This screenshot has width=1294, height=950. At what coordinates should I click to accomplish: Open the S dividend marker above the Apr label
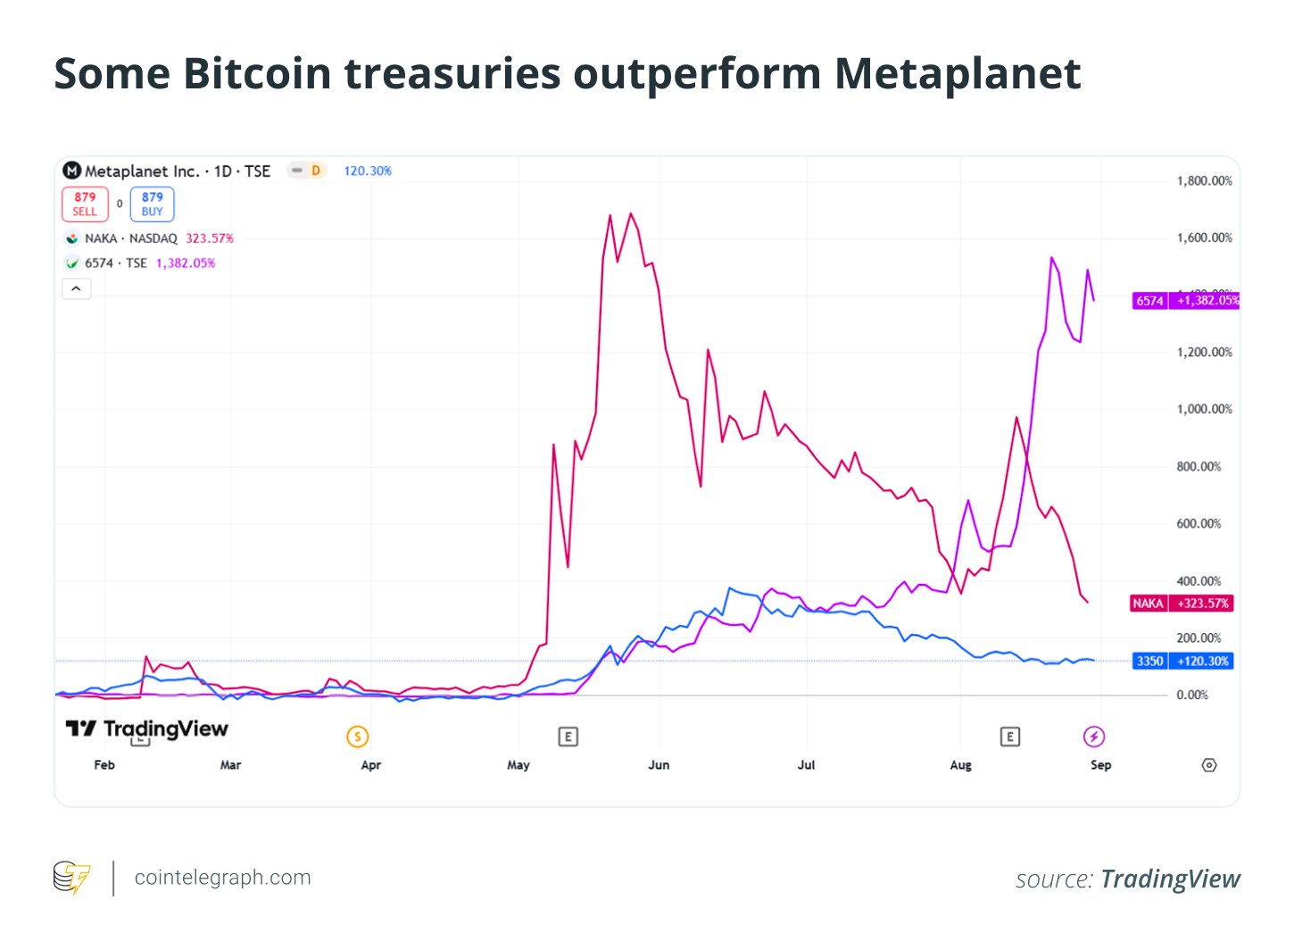(357, 737)
